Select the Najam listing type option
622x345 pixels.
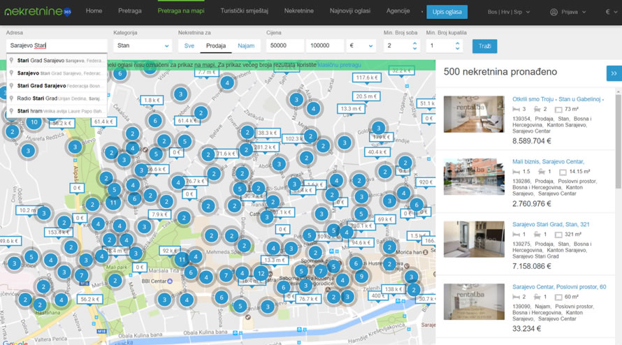(246, 45)
